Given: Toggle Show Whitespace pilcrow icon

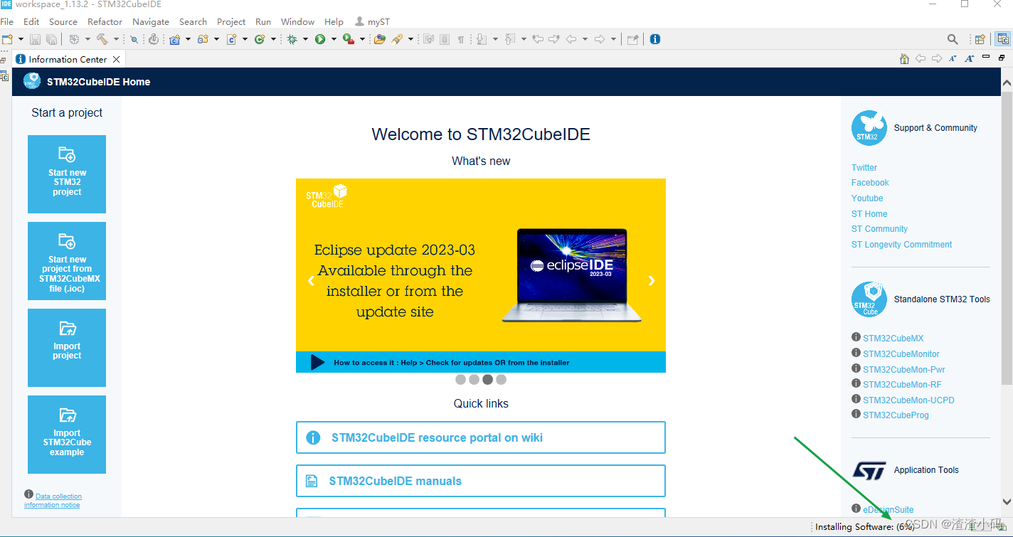Looking at the screenshot, I should (461, 39).
